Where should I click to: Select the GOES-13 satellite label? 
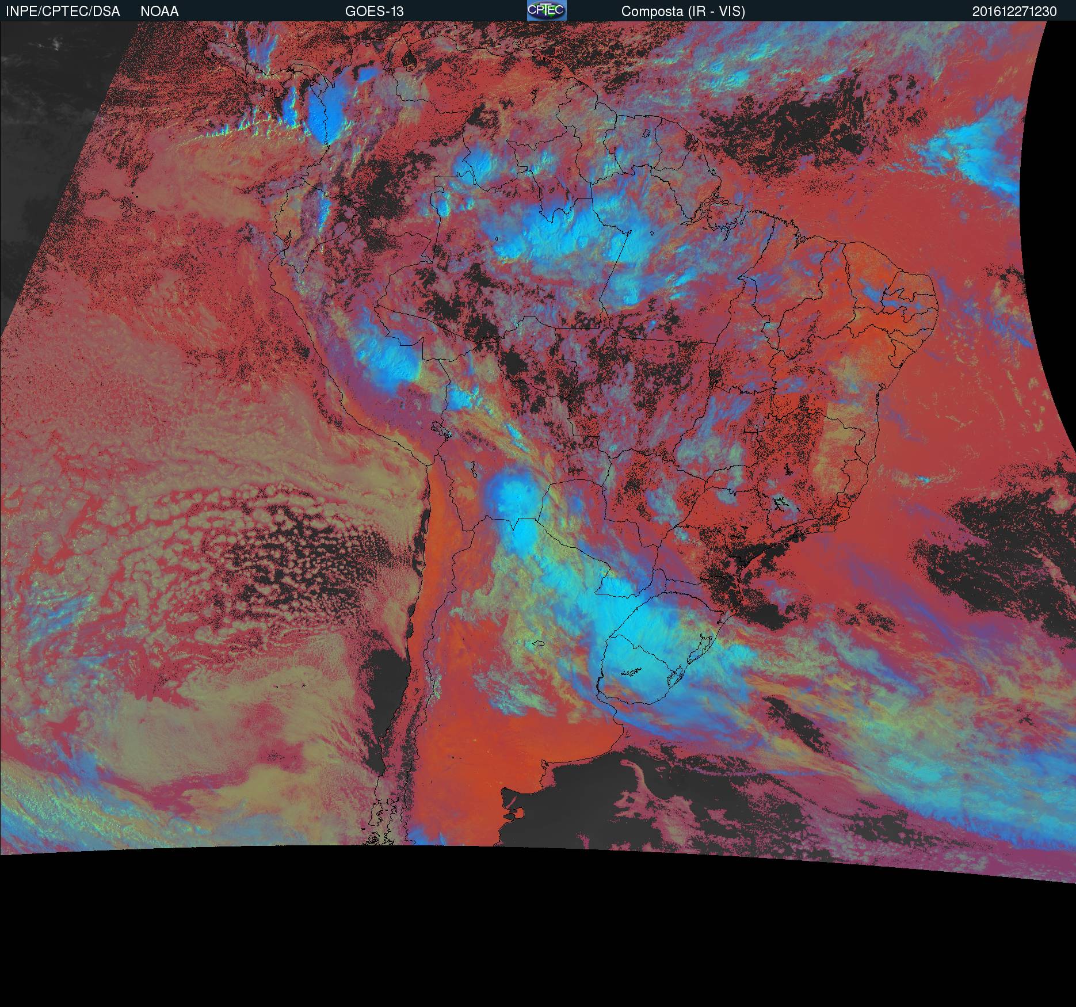click(x=374, y=12)
